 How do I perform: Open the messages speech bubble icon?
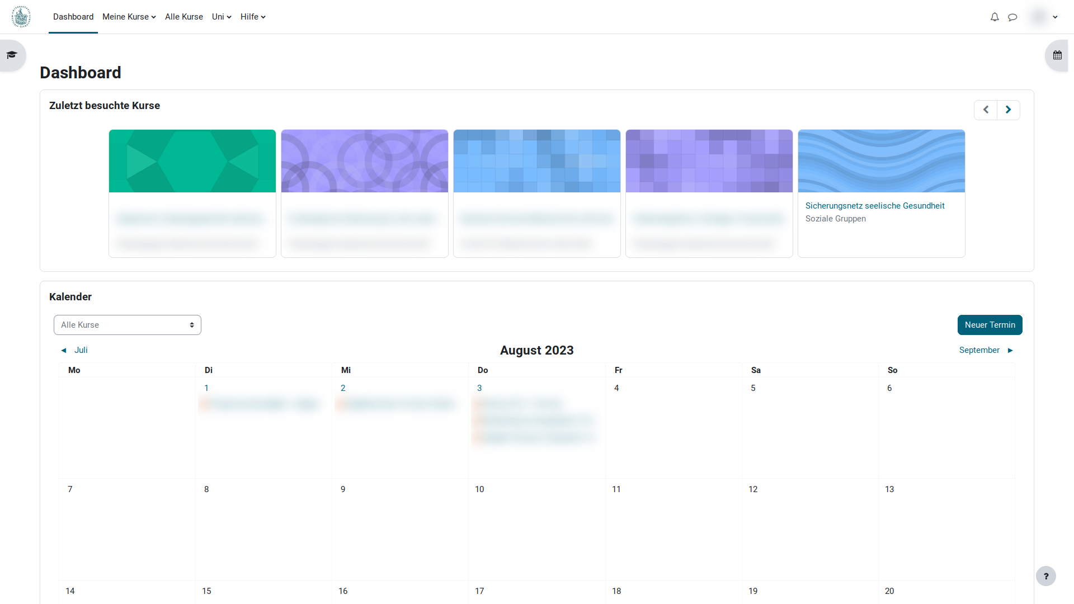(x=1012, y=17)
